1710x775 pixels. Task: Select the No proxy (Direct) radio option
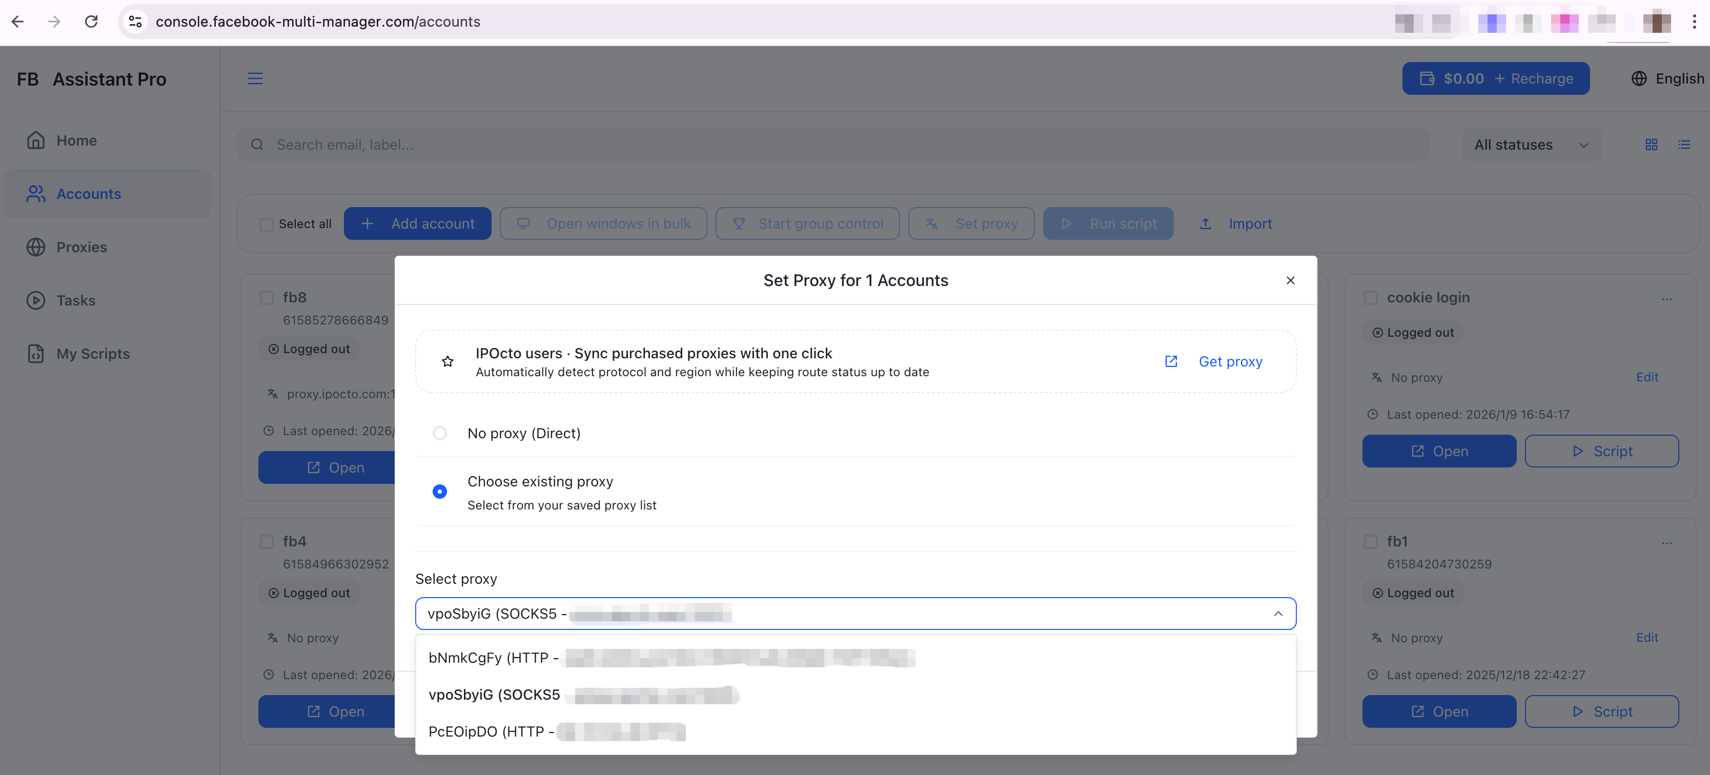click(439, 433)
